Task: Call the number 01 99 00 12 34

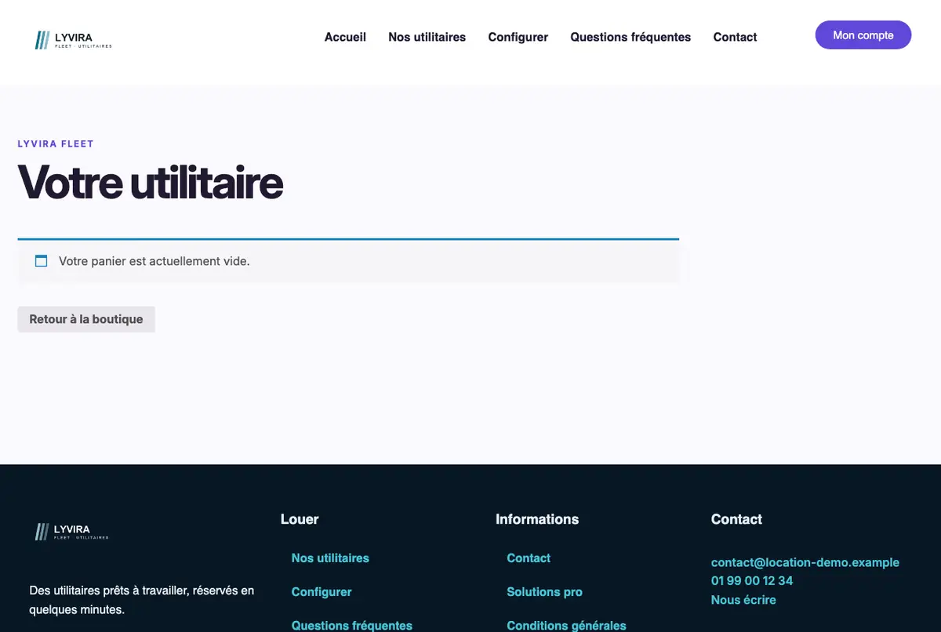Action: (x=752, y=581)
